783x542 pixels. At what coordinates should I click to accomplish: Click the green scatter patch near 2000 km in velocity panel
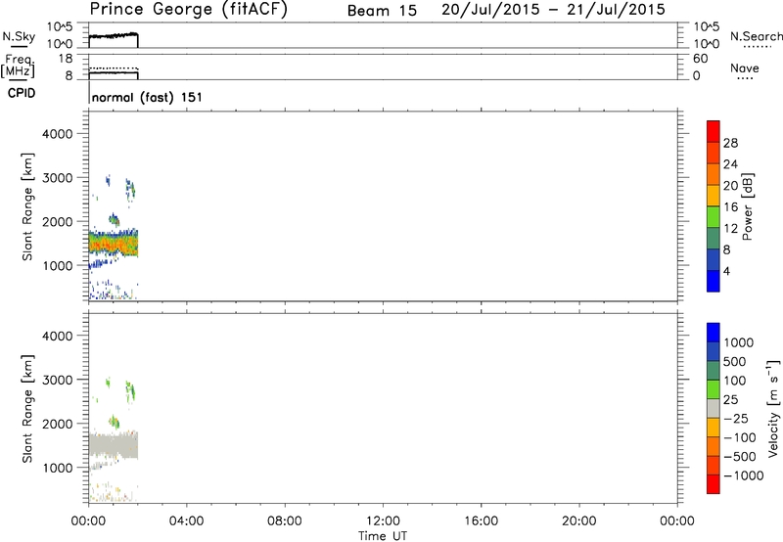coord(115,422)
